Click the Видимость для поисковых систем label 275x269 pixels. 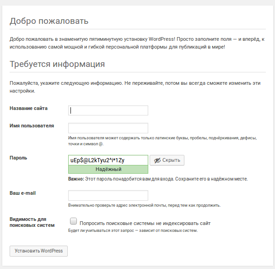(32, 222)
